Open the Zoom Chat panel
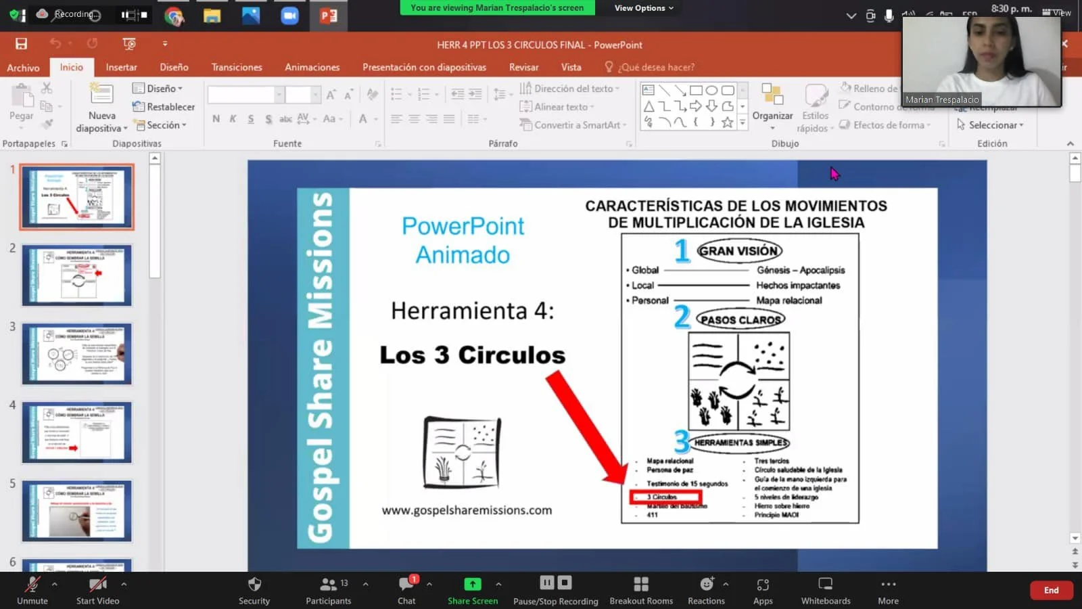Screen dimensions: 1082x609 click(406, 590)
